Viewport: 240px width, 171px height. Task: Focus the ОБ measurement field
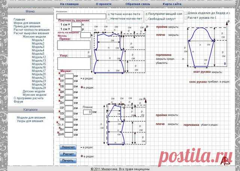coord(69,87)
